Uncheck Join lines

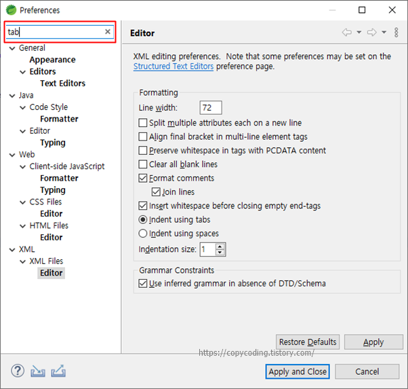tap(156, 192)
